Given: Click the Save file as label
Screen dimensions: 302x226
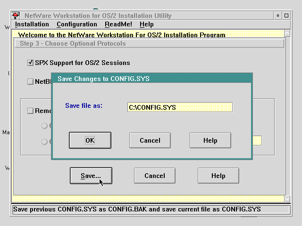Looking at the screenshot, I should point(84,105).
